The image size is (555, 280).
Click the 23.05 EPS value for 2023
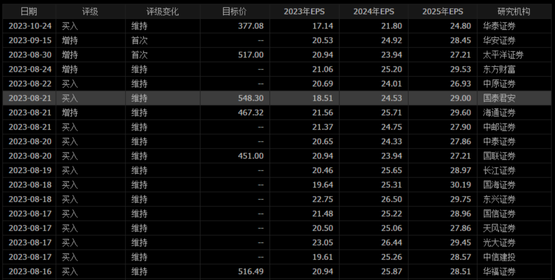tap(322, 243)
